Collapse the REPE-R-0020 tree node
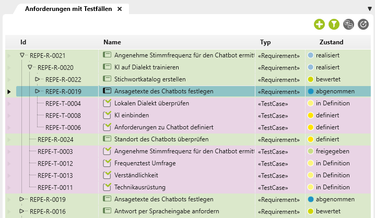Image resolution: width=375 pixels, height=218 pixels. click(x=30, y=67)
